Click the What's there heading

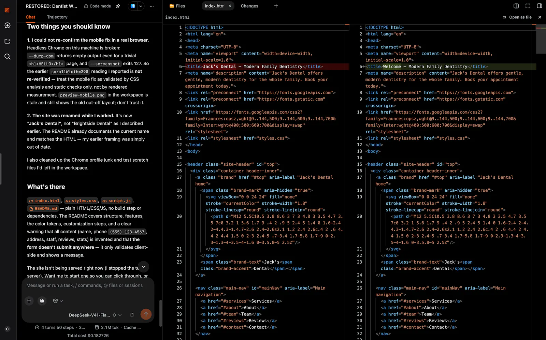(x=46, y=187)
